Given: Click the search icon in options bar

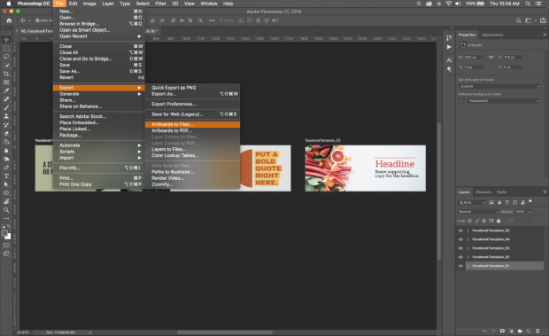Looking at the screenshot, I should click(x=519, y=20).
